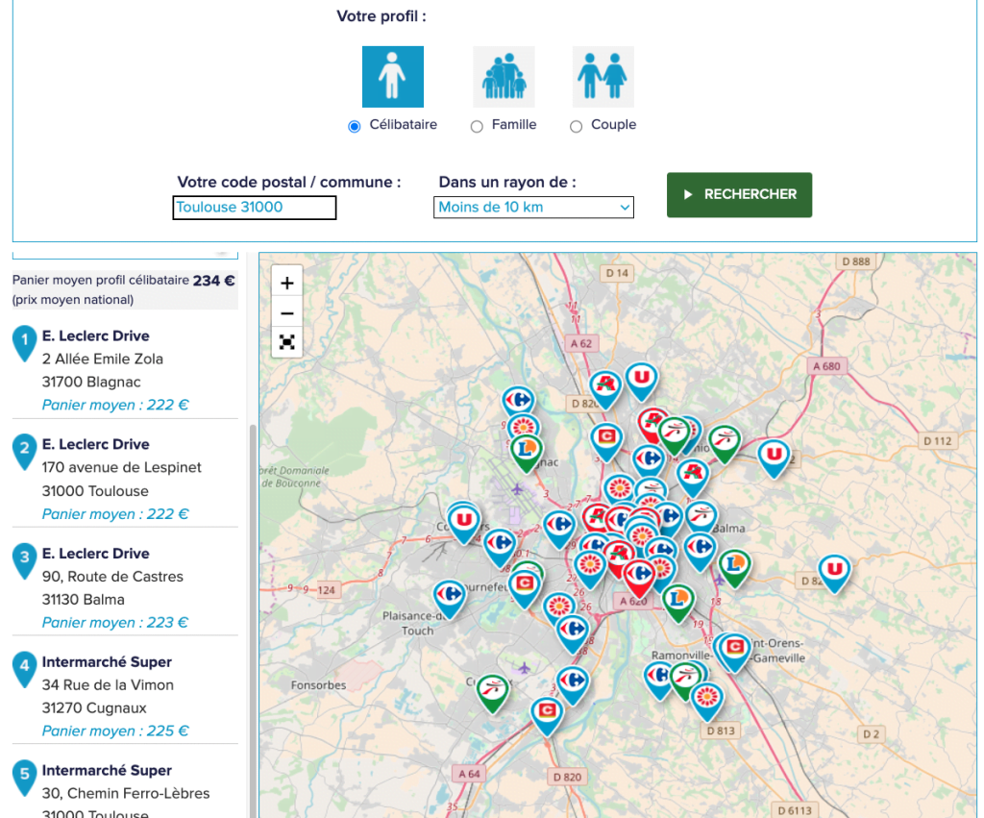Zoom in the map with plus button

[286, 283]
